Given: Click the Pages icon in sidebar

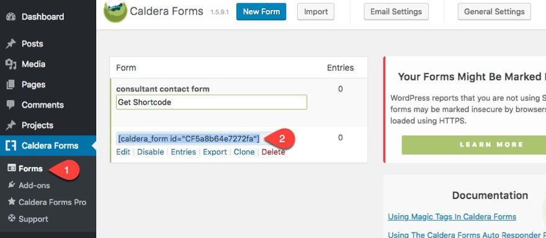Looking at the screenshot, I should coord(11,84).
